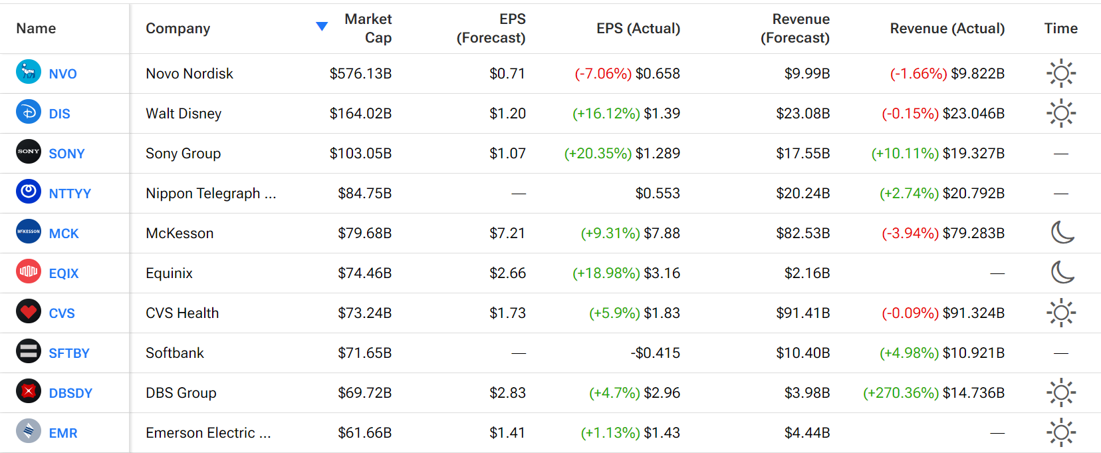Click the (-1.66%) $9.822B revenue actual
Screen dimensions: 1101x453
947,74
